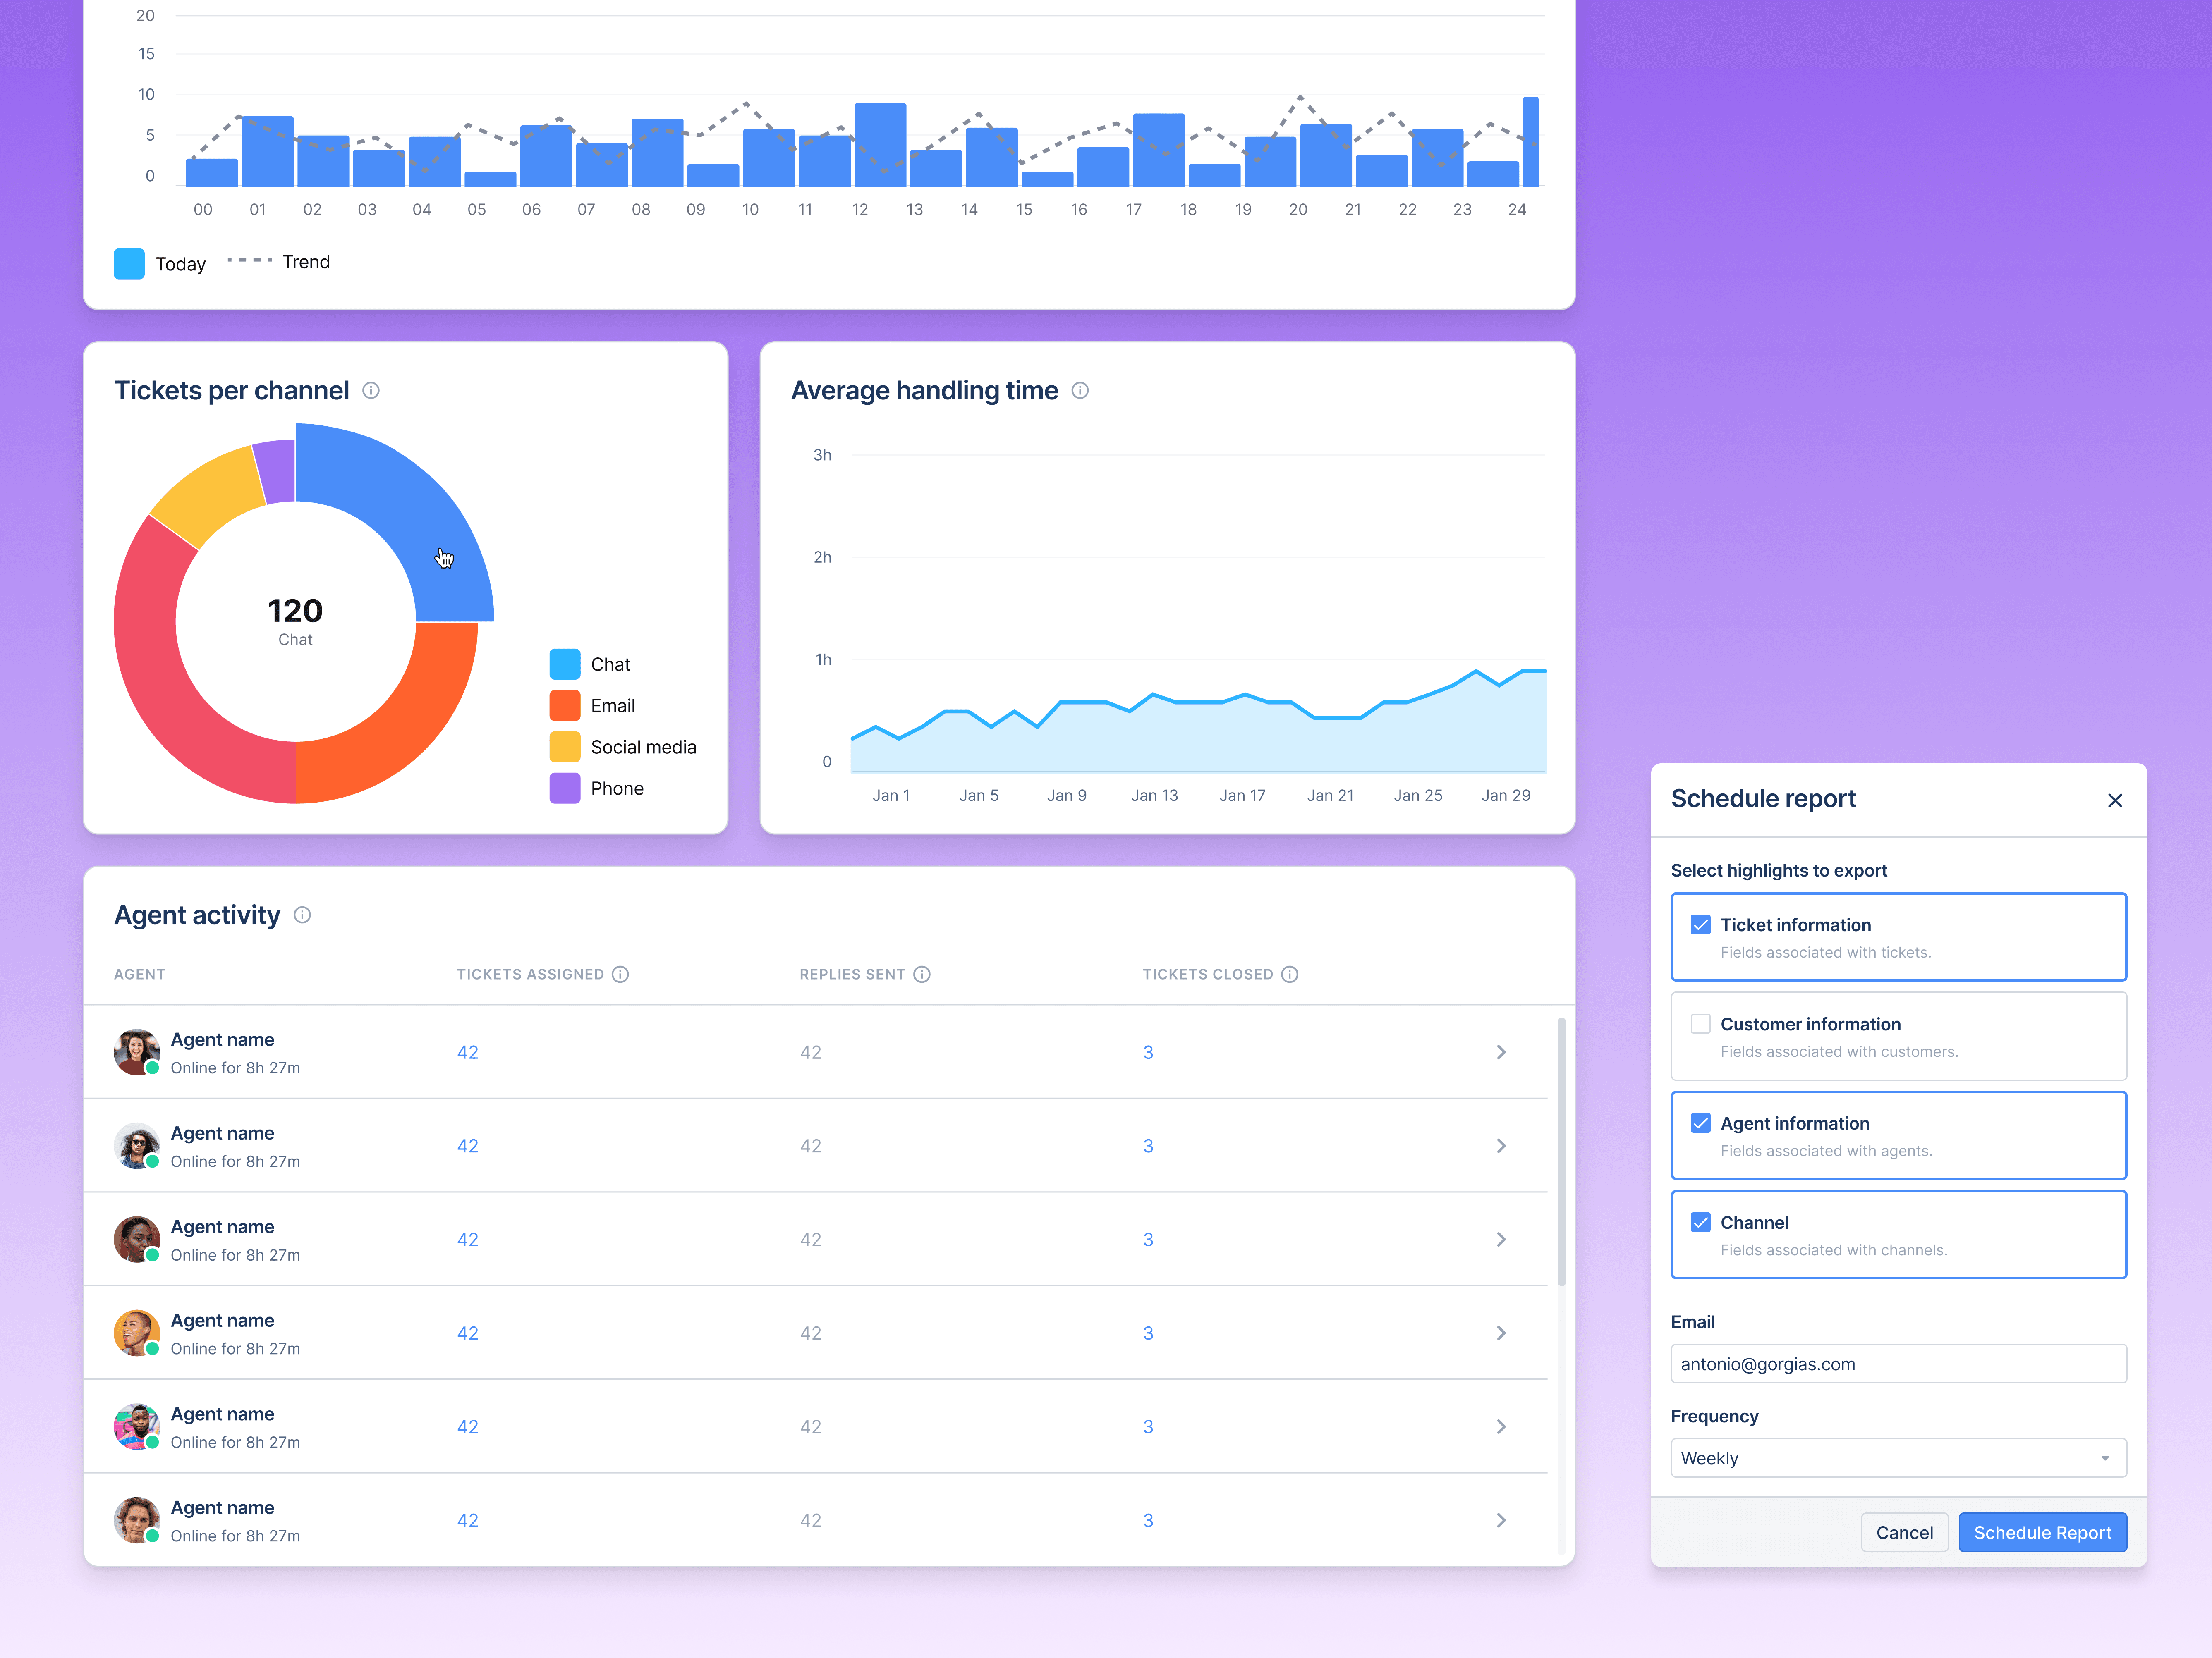The width and height of the screenshot is (2212, 1658).
Task: Expand first agent row chevron
Action: (1501, 1052)
